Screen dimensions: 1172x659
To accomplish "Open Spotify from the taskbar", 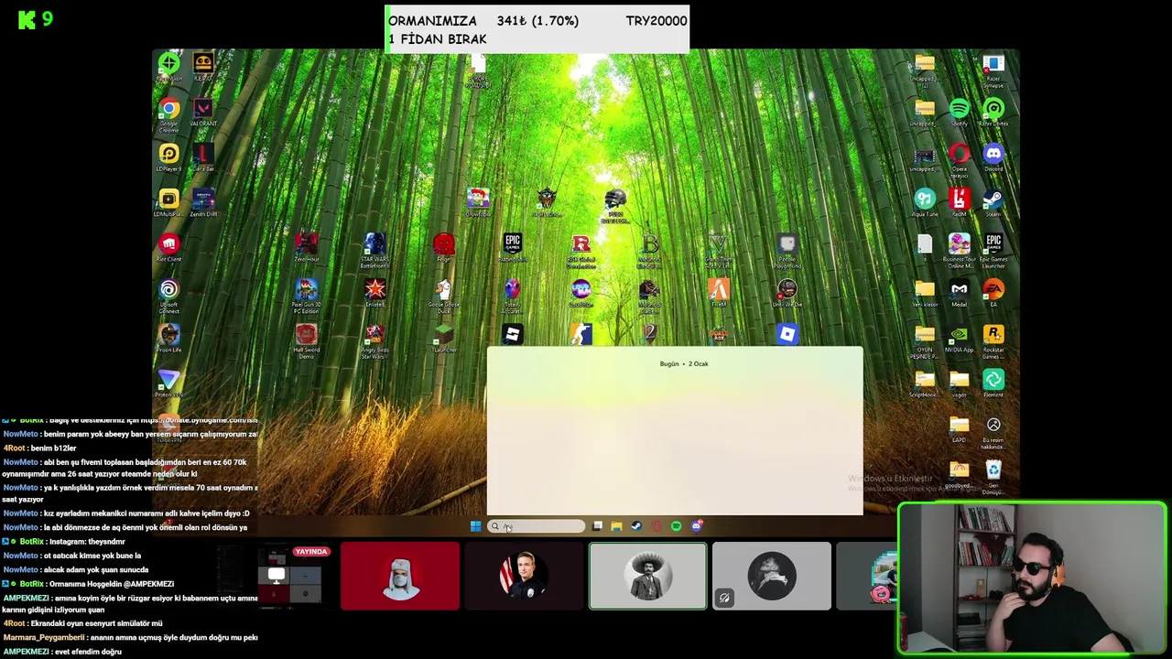I will tap(676, 526).
